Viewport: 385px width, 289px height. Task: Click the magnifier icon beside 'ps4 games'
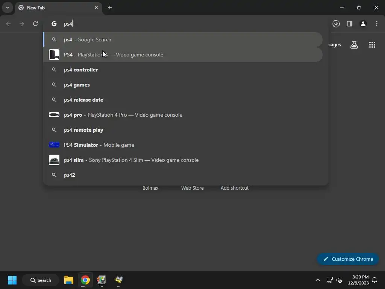(x=54, y=85)
